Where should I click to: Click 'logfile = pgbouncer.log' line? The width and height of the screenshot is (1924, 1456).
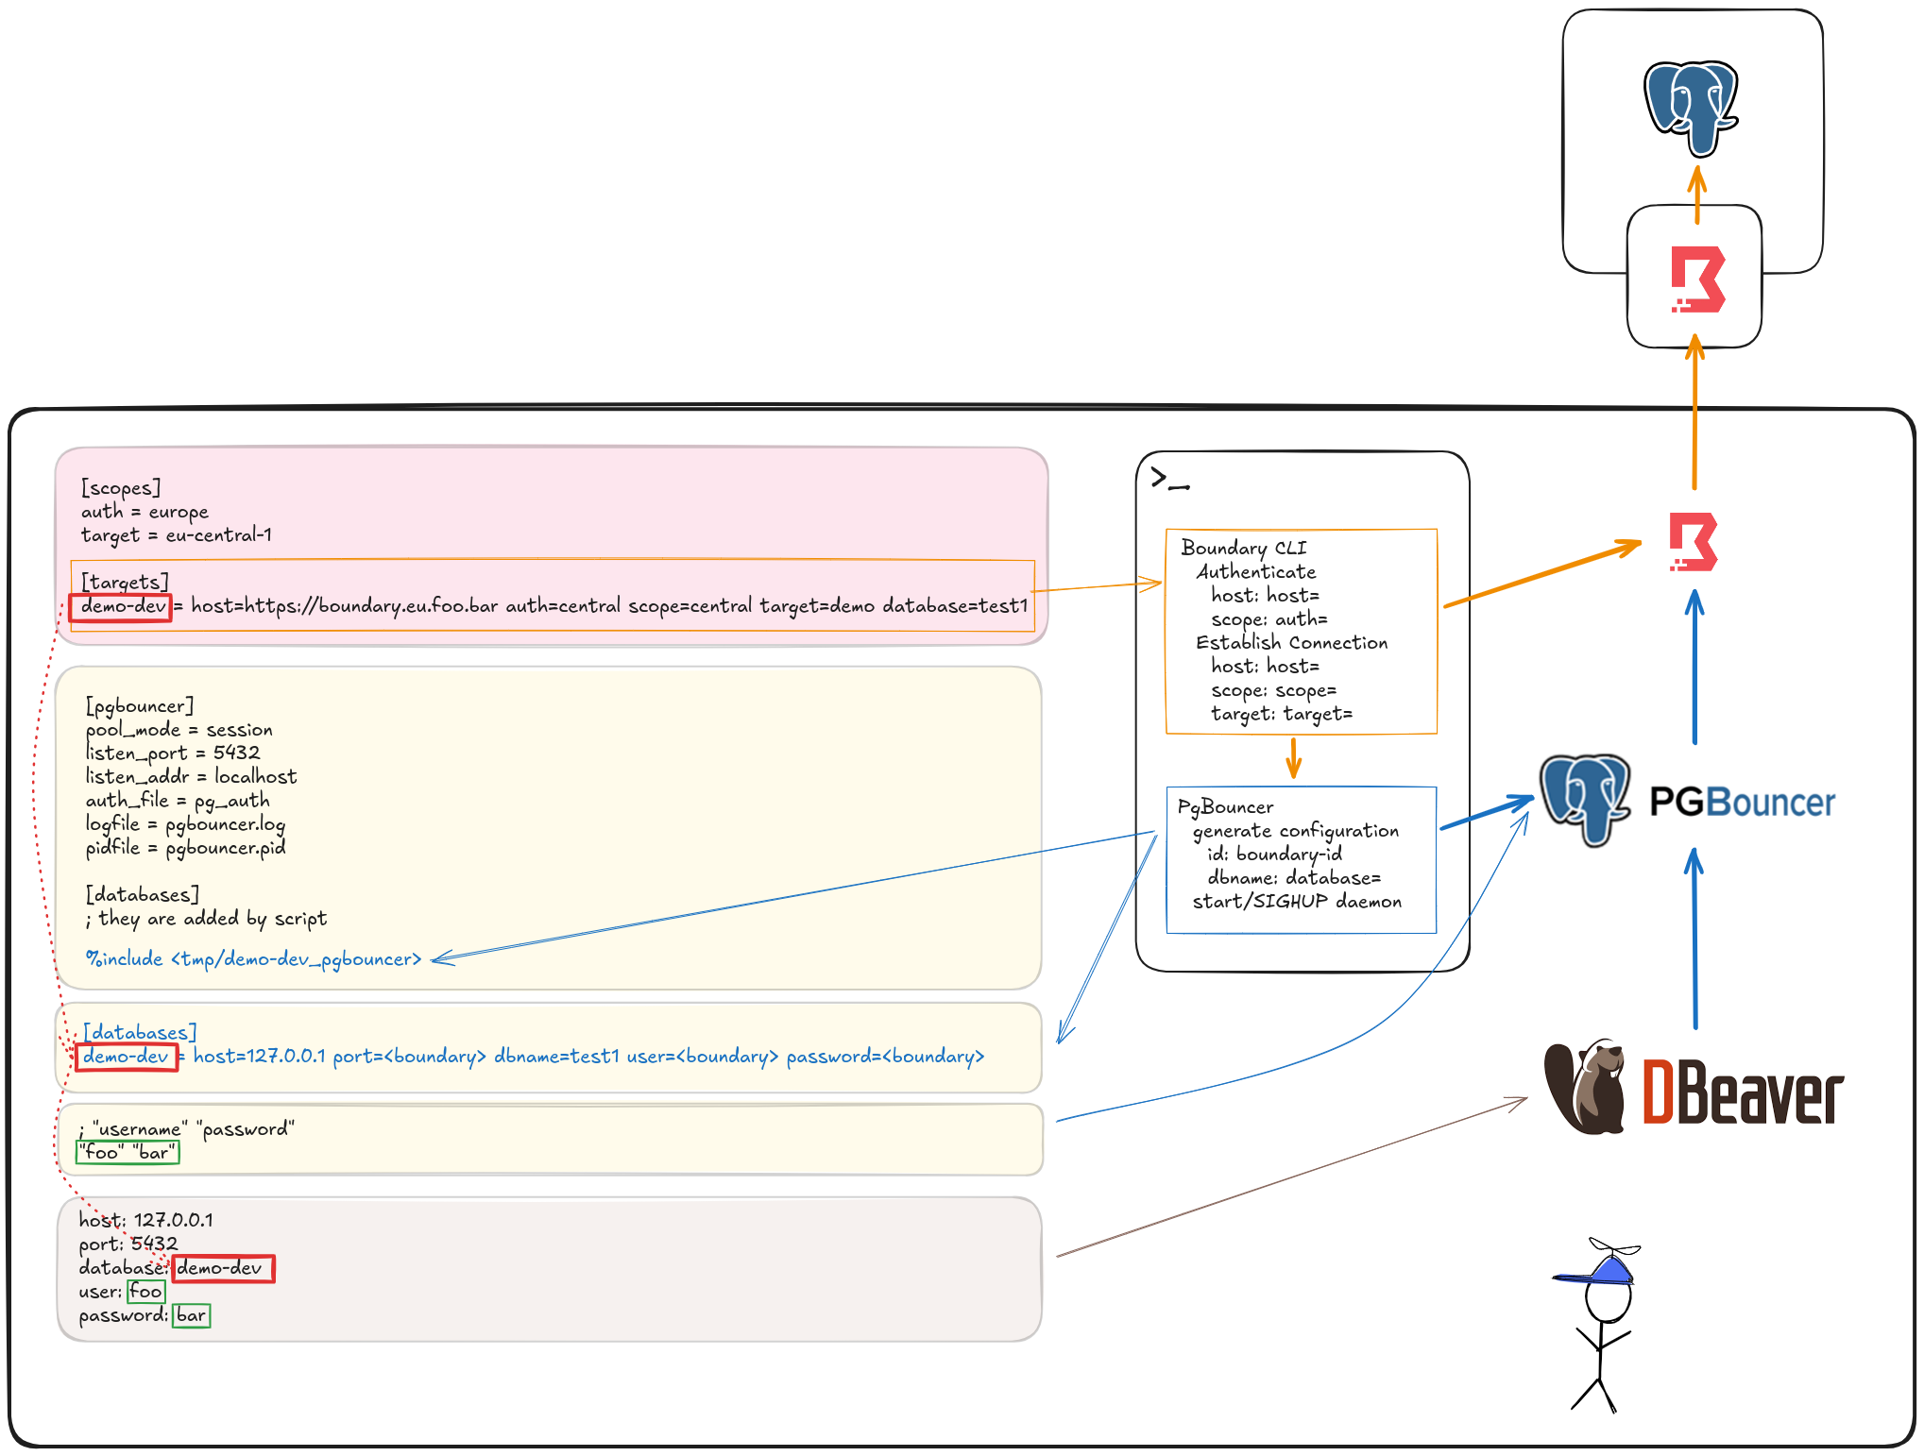(x=185, y=824)
